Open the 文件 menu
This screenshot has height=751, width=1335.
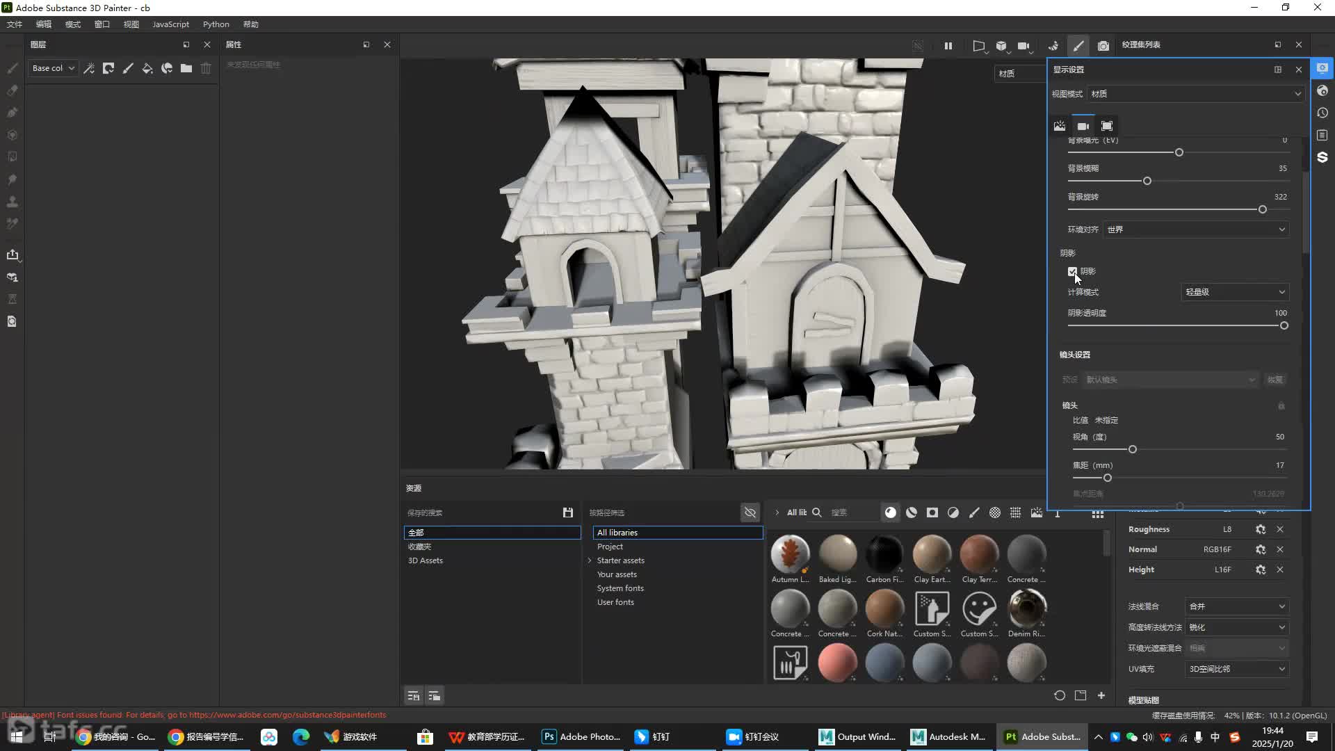[15, 24]
